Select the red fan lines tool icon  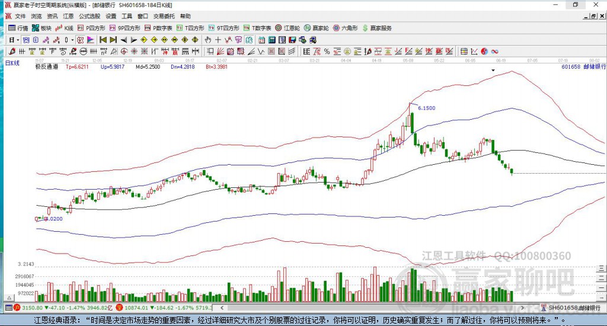coord(221,51)
